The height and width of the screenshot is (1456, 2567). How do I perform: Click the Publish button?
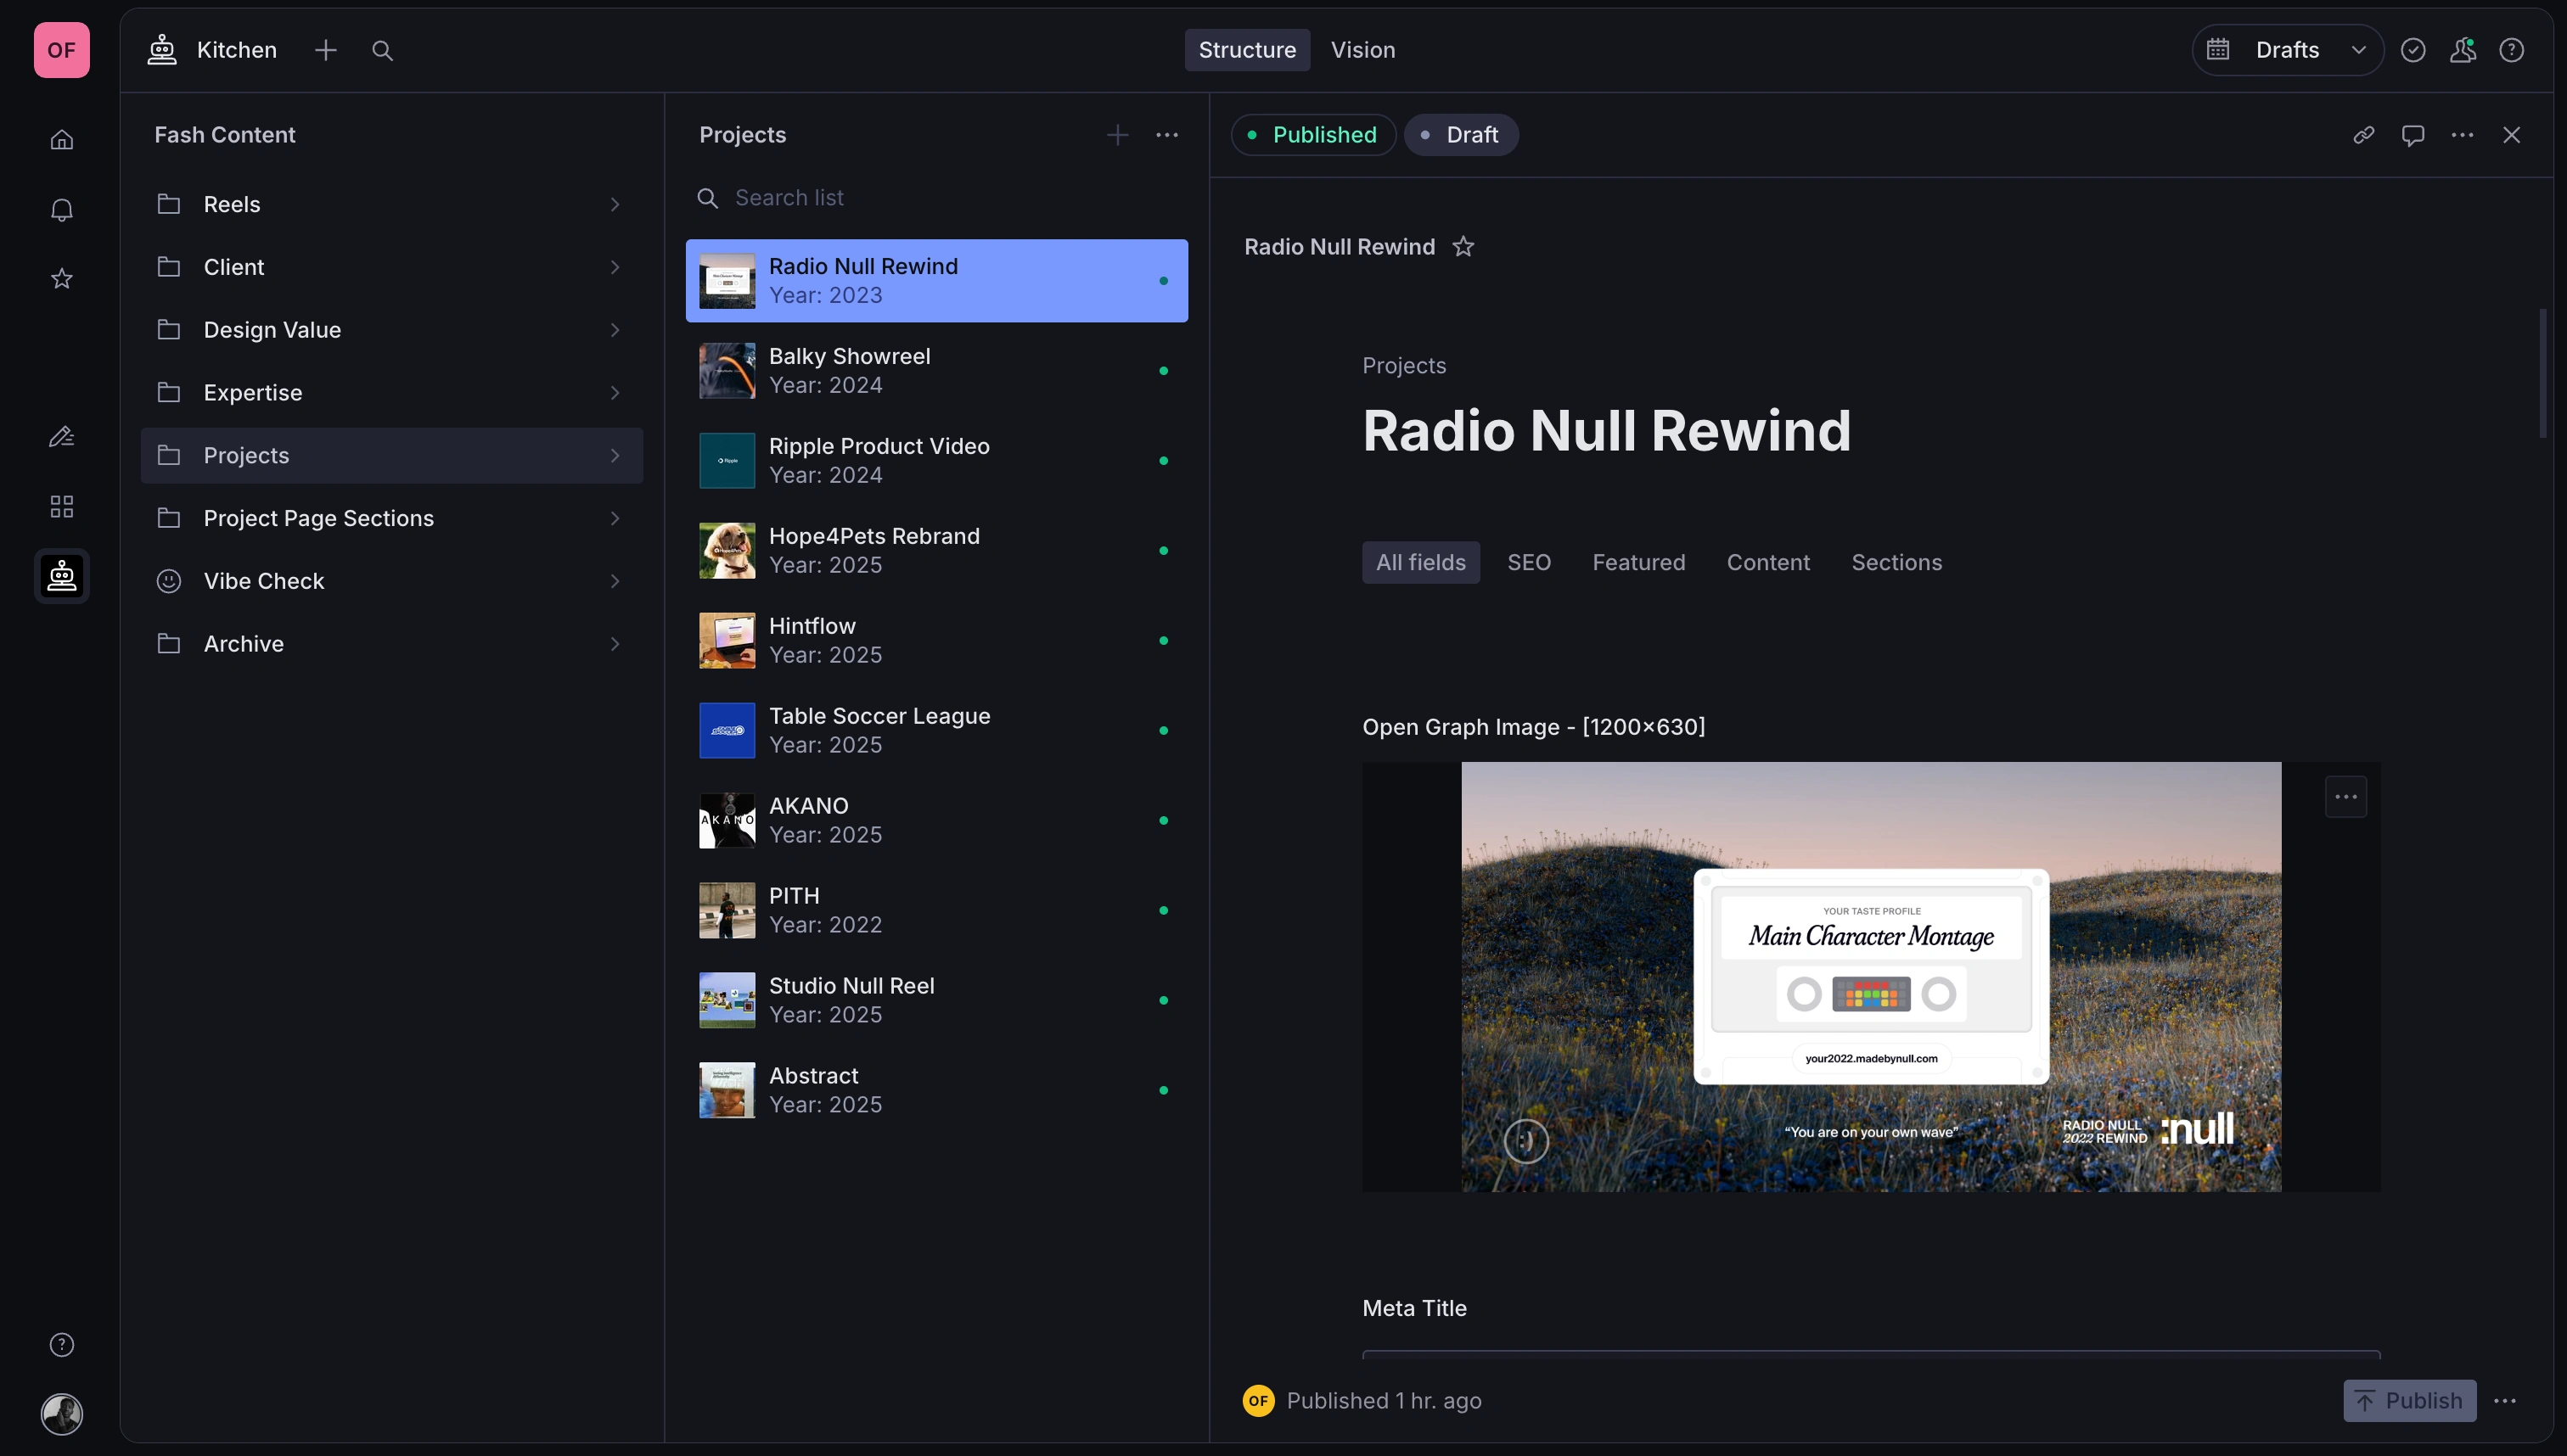[2409, 1400]
